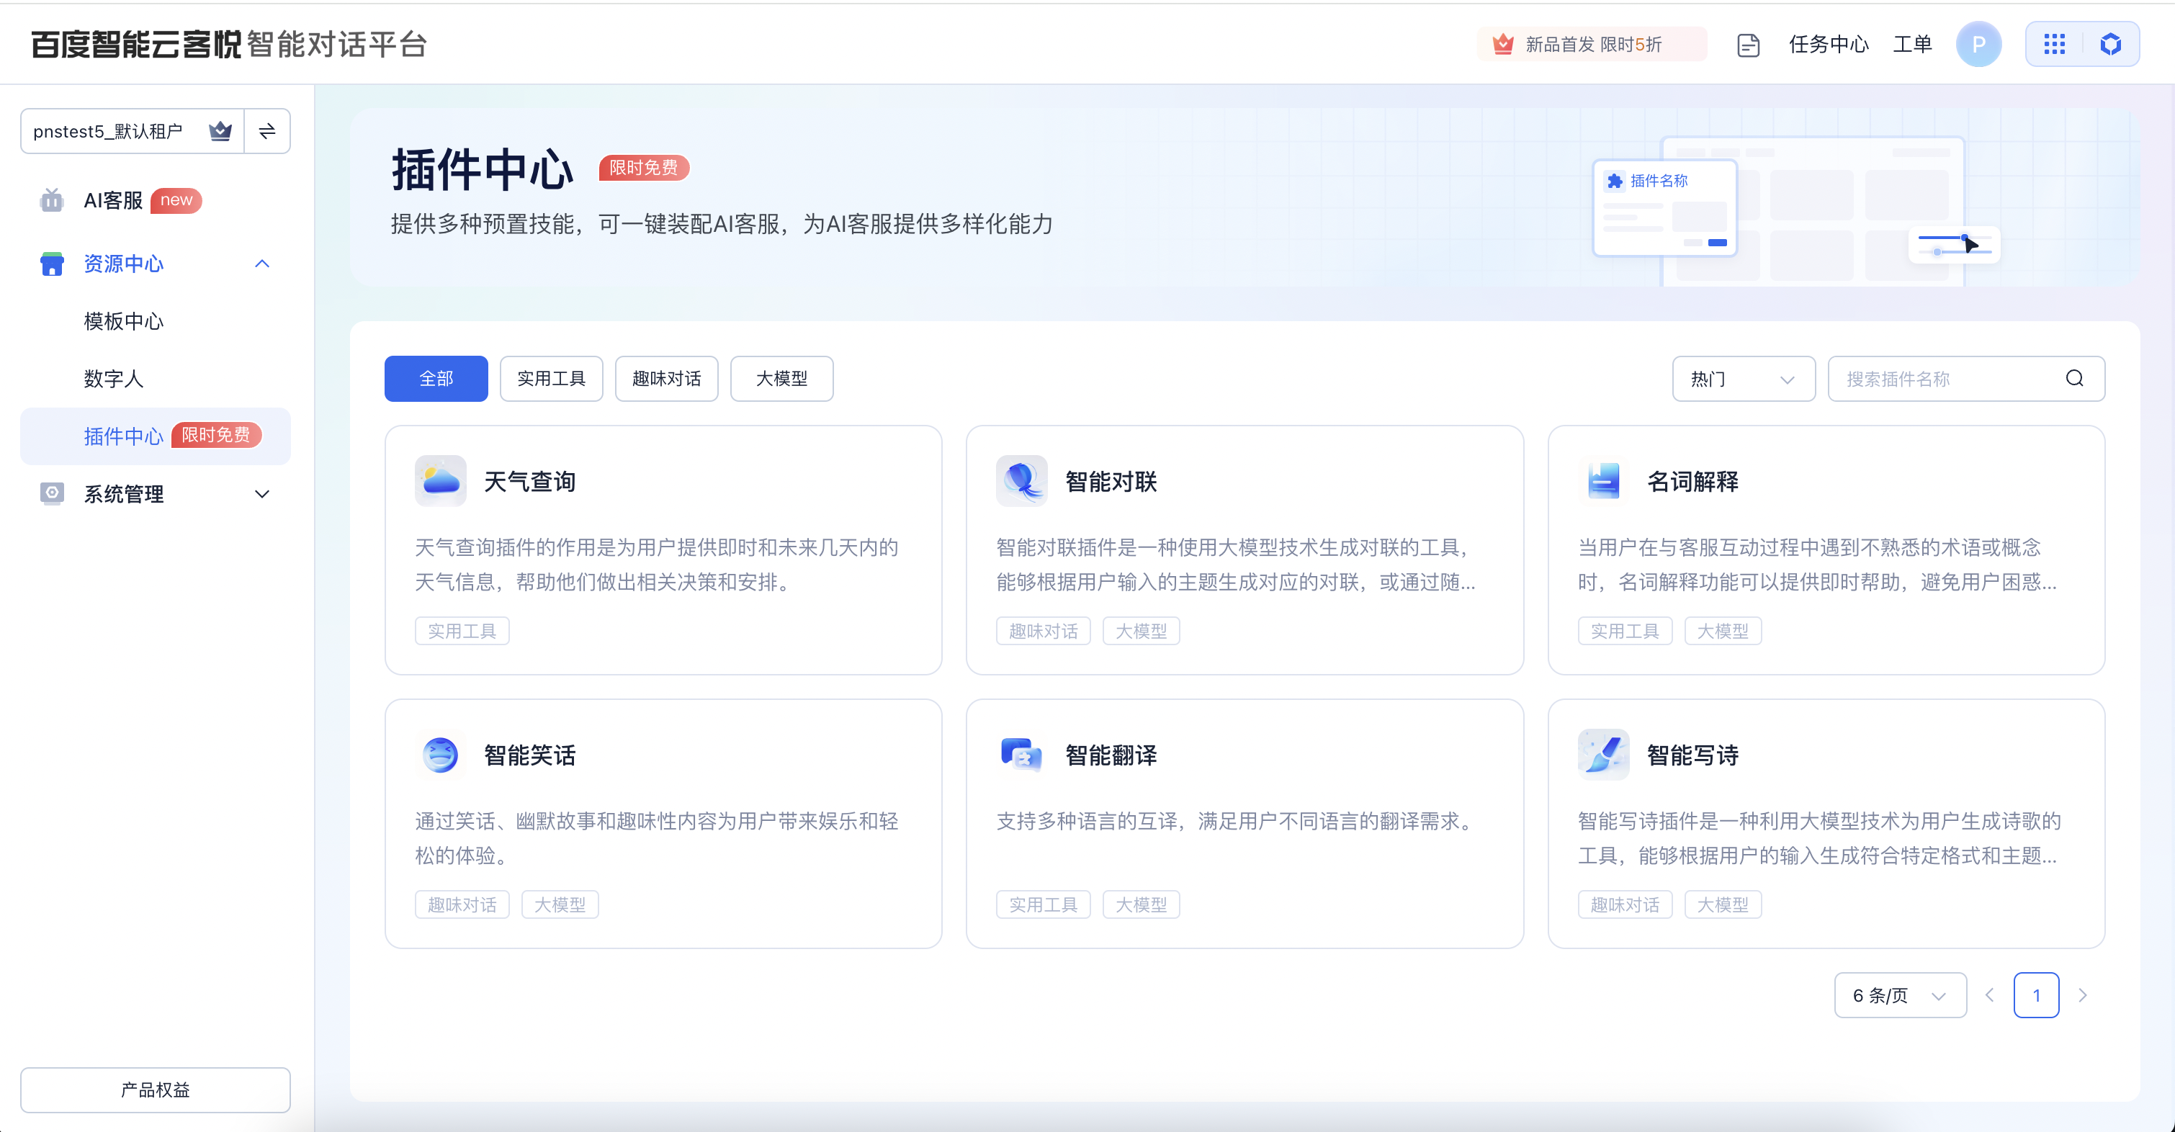
Task: Click page number 1
Action: [2036, 995]
